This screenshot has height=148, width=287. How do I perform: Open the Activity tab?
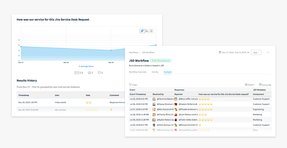pos(155,72)
